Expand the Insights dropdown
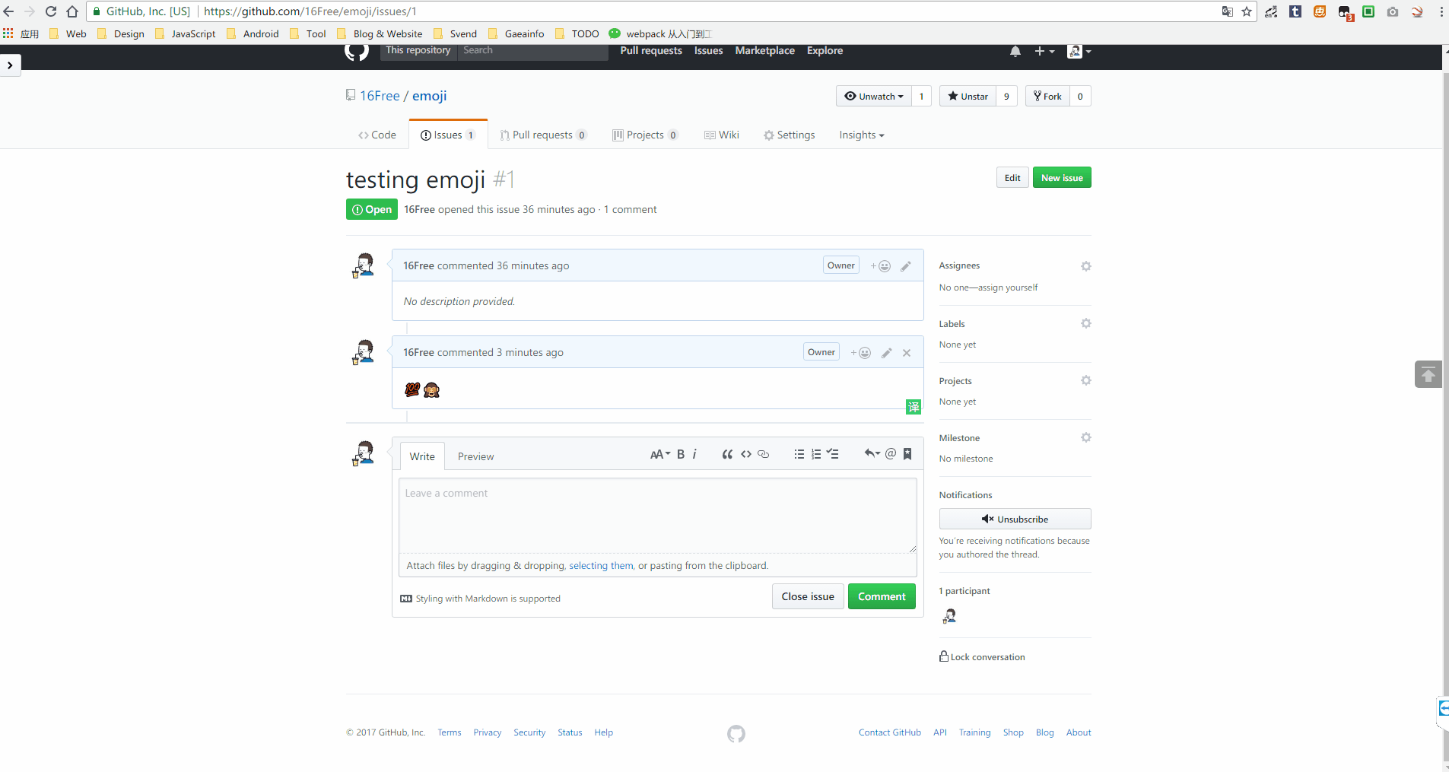1449x772 pixels. 862,135
